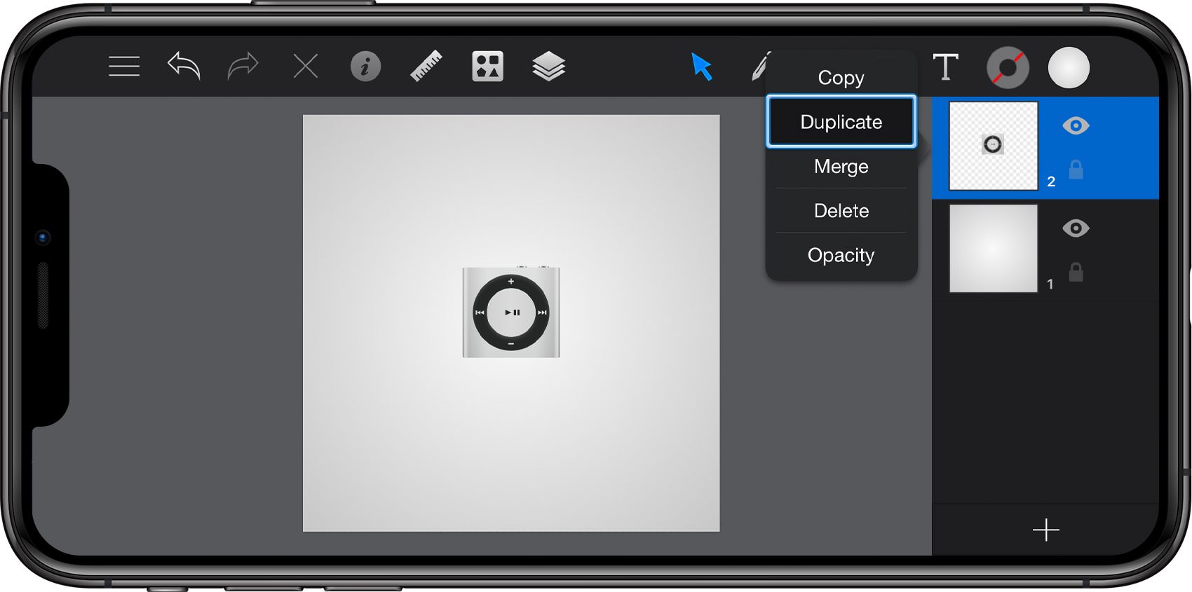Click the redo arrow icon

click(243, 67)
